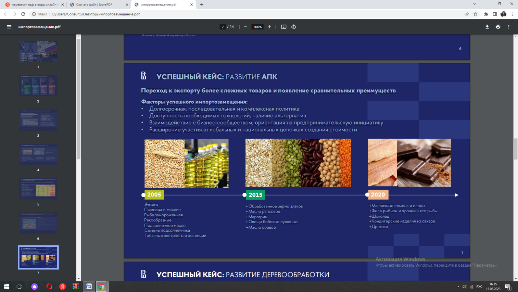Open a new browser tab
518x292 pixels.
click(x=202, y=4)
